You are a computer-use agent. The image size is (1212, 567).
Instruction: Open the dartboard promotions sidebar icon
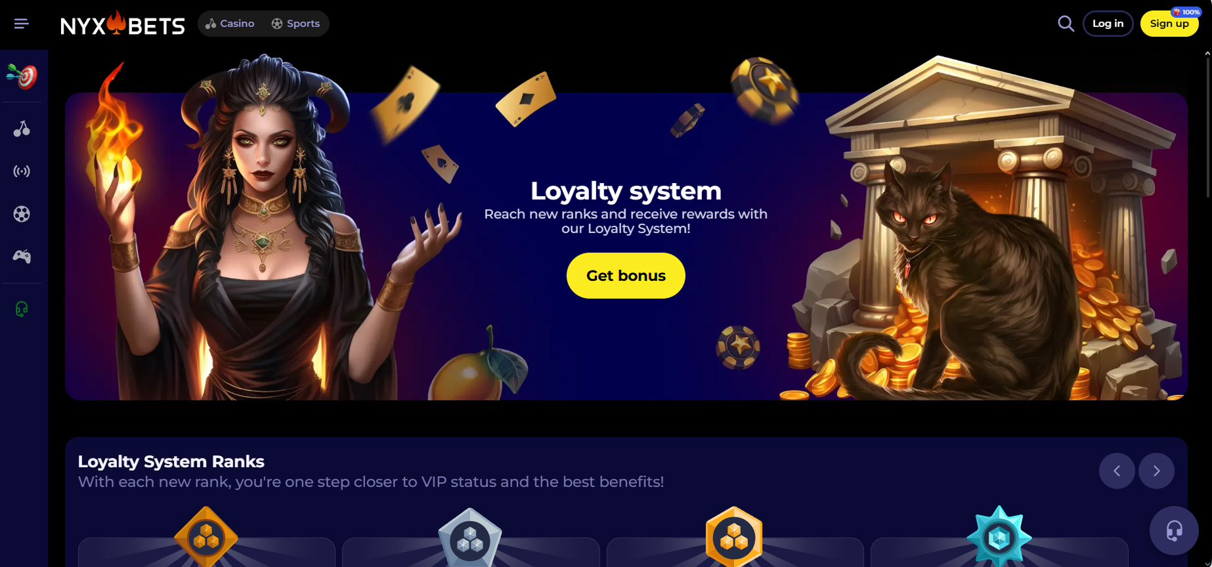[x=22, y=76]
